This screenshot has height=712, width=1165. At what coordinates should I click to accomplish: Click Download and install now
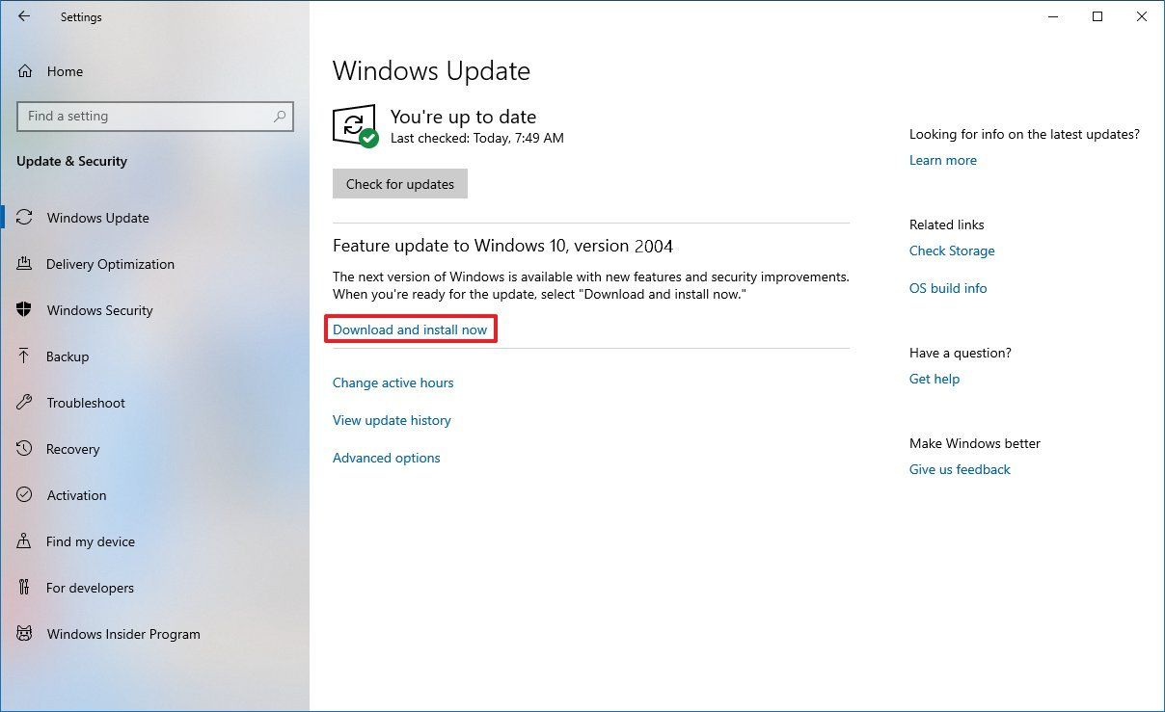click(x=410, y=329)
